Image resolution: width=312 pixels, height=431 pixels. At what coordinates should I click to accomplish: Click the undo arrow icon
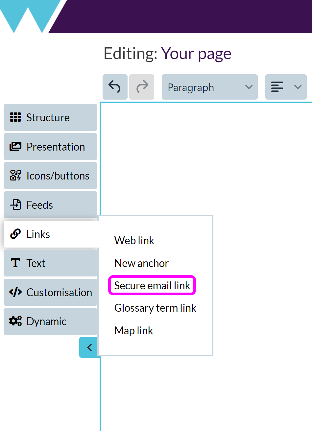[x=115, y=87]
